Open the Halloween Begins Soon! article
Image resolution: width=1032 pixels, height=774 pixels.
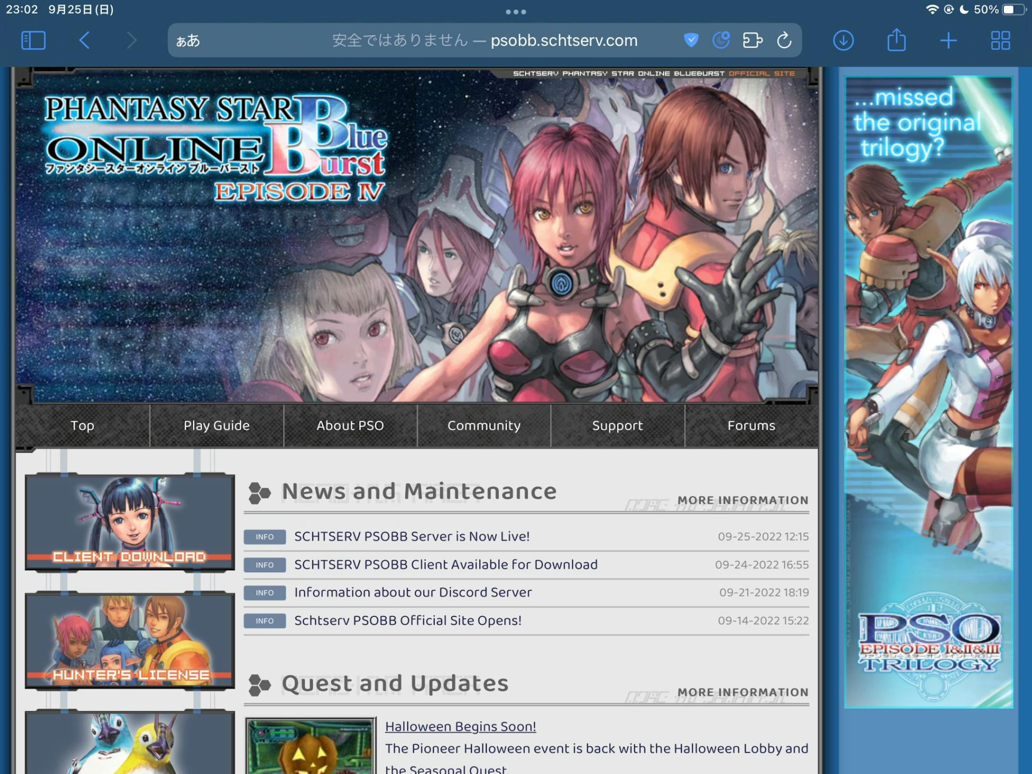[x=460, y=726]
